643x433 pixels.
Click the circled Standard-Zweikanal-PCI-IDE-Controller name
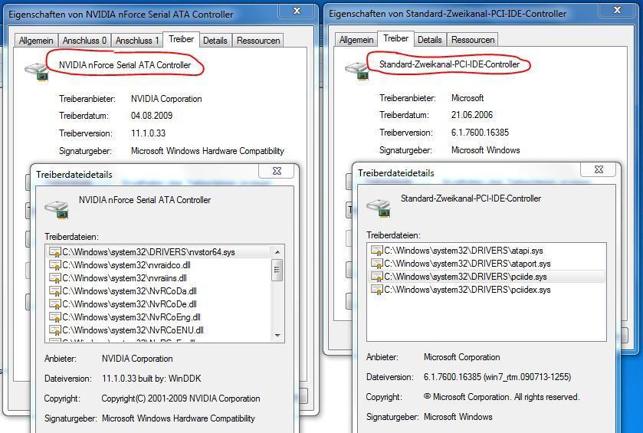(x=449, y=64)
